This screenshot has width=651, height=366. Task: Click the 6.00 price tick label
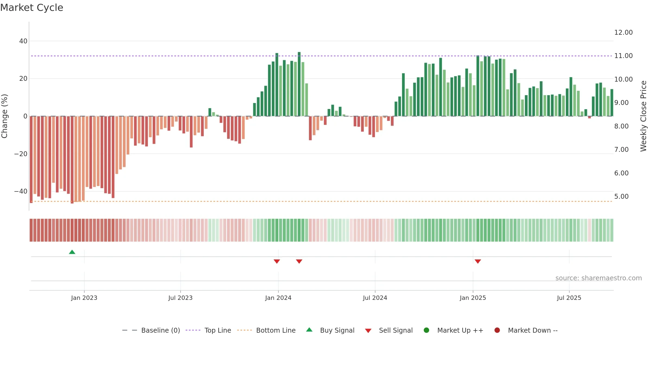click(621, 173)
